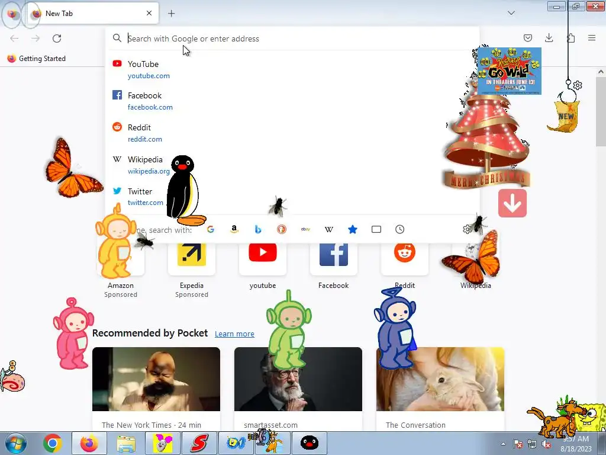Open the Windows Start menu
The image size is (606, 455).
click(x=16, y=443)
